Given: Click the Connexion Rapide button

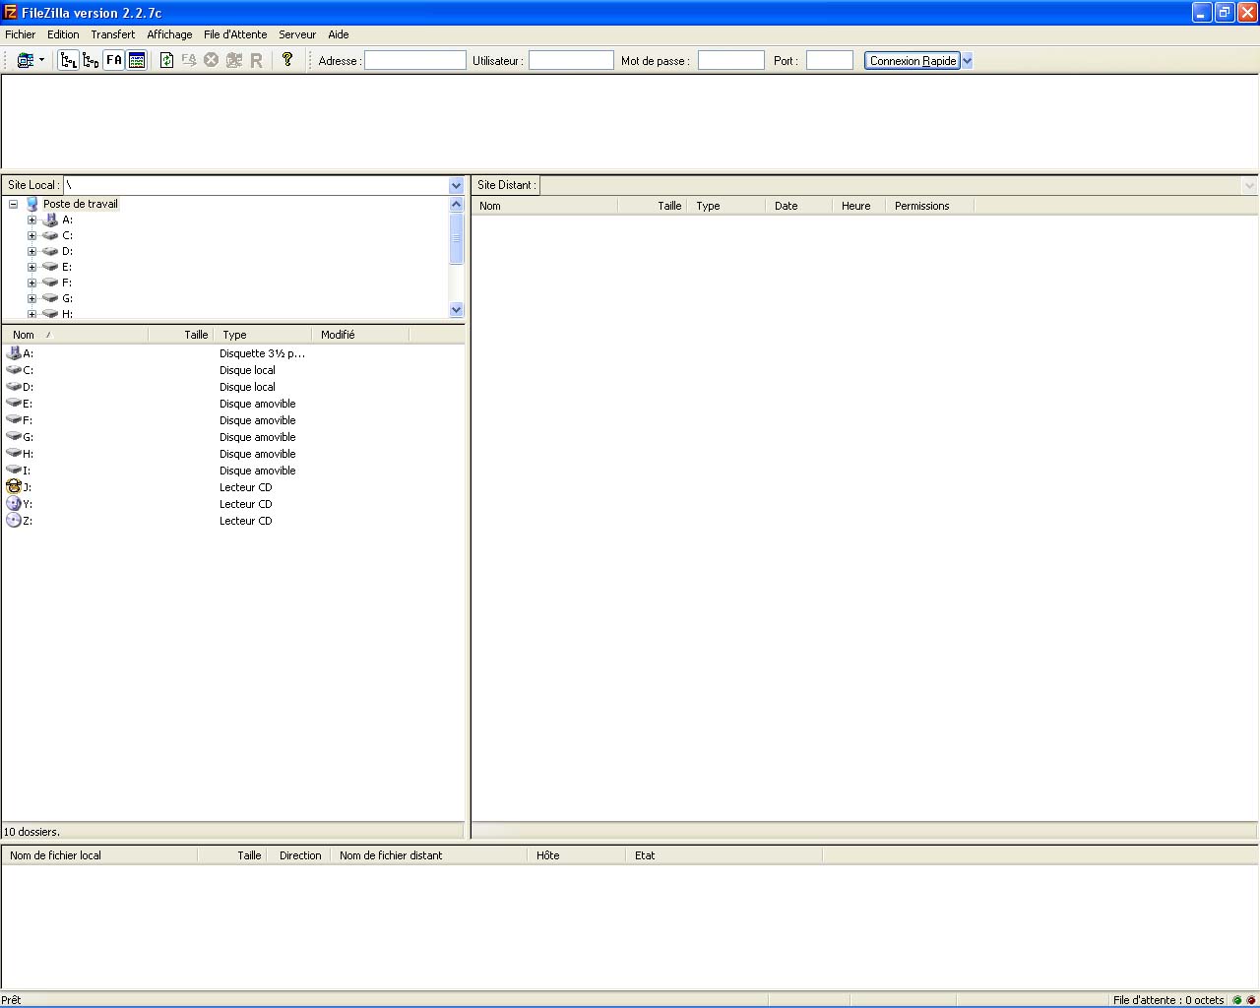Looking at the screenshot, I should pos(913,61).
